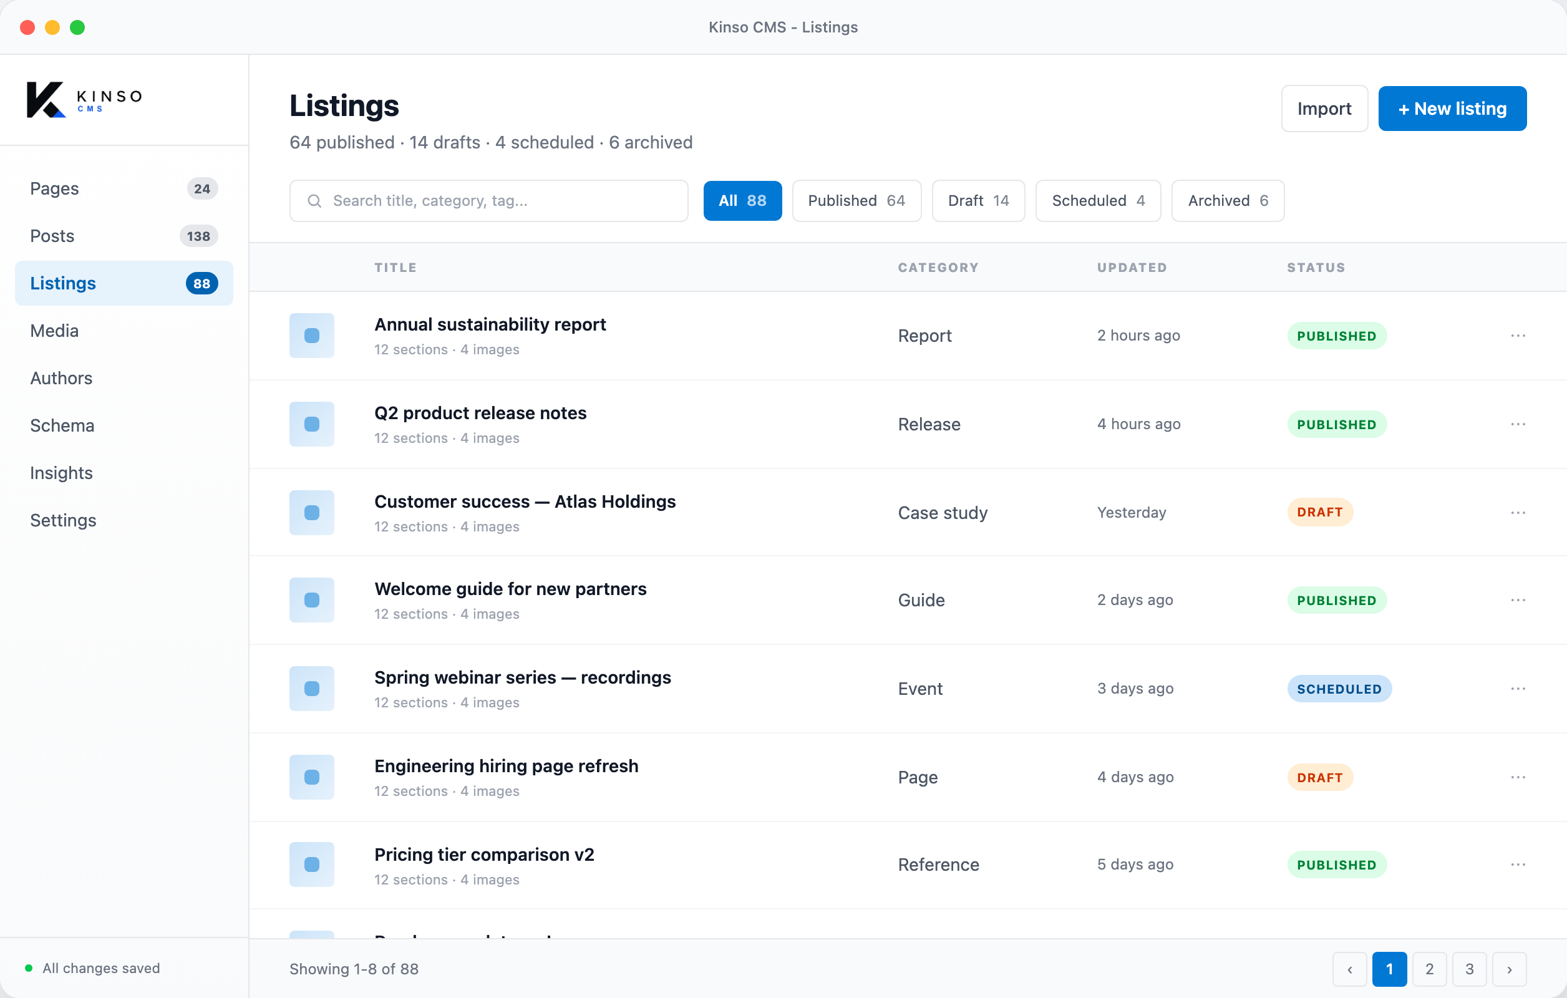Go to page 1

click(x=1389, y=969)
